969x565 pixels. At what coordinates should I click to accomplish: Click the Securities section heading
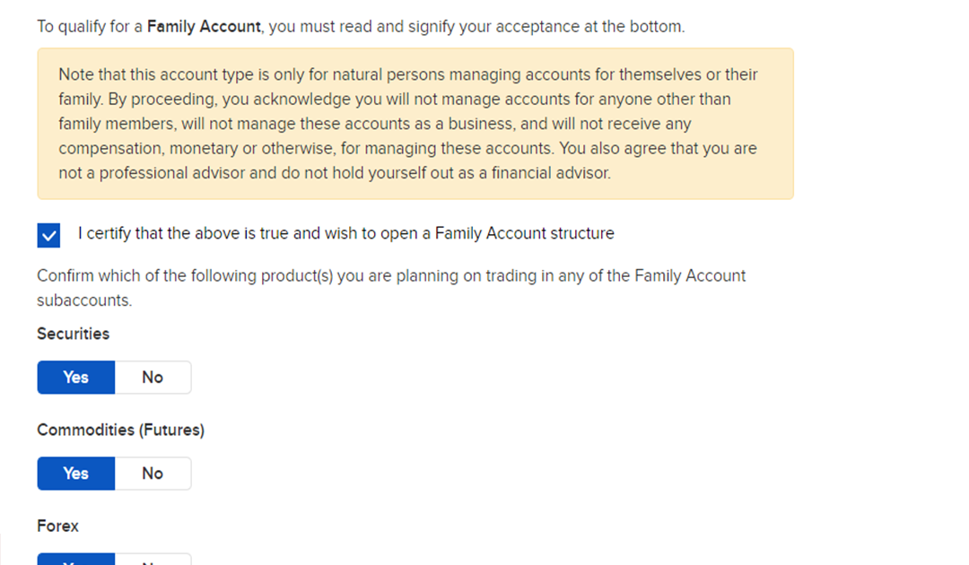(73, 334)
